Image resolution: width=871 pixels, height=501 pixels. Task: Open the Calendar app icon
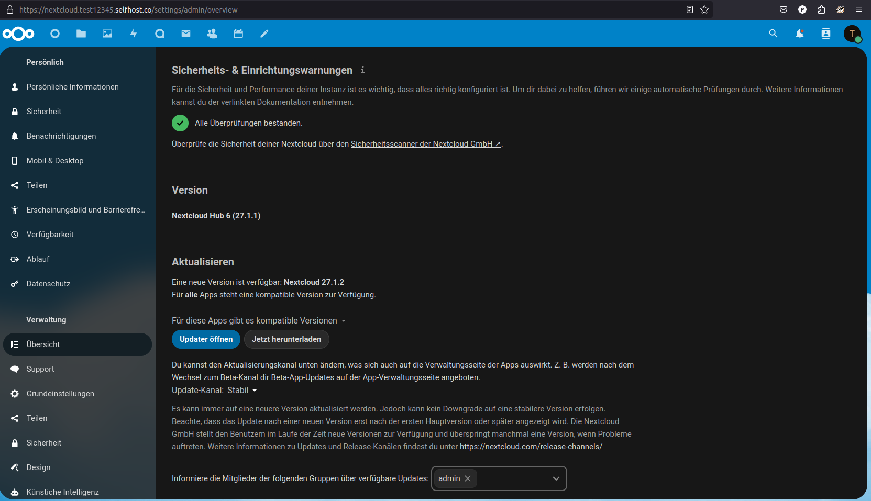[x=238, y=34]
